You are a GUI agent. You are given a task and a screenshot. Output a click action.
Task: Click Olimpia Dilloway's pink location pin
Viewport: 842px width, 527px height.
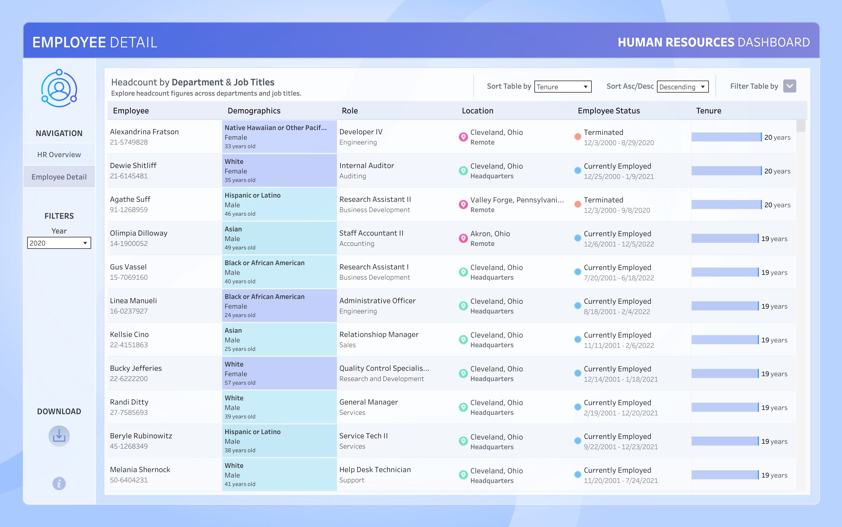pos(463,238)
